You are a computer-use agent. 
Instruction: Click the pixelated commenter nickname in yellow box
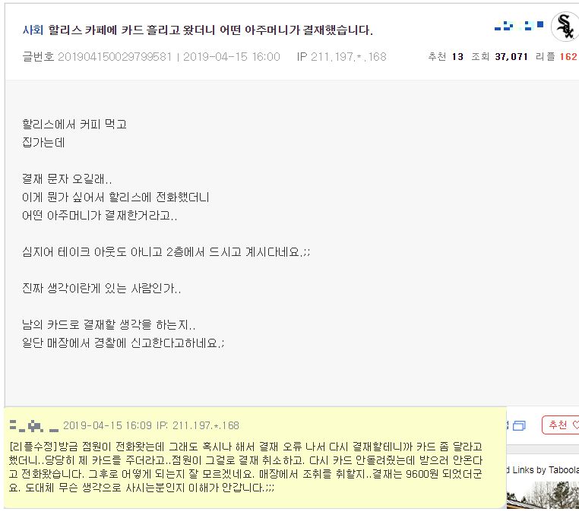(34, 425)
